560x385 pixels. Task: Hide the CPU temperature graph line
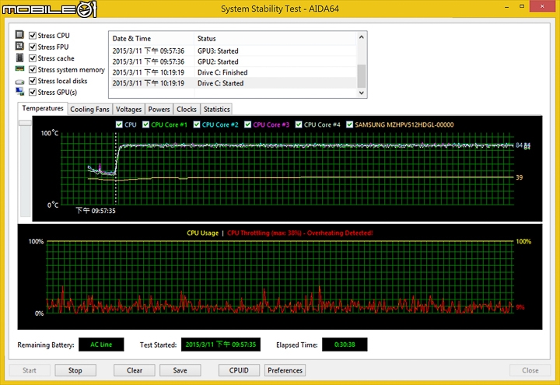(x=119, y=124)
